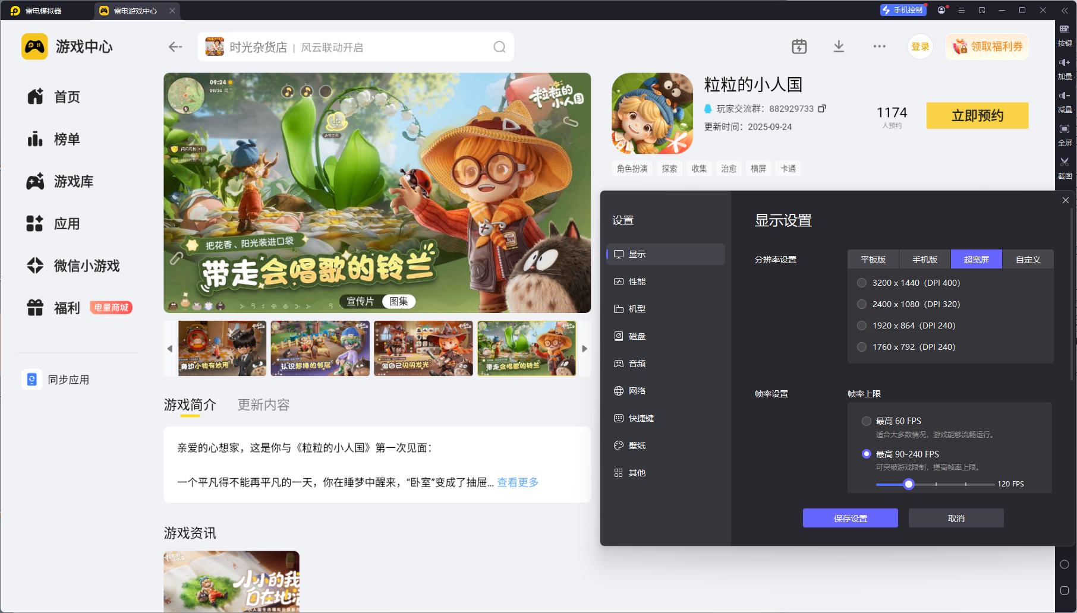Viewport: 1077px width, 613px height.
Task: Click the 同步应用 sync apps entry
Action: [56, 380]
